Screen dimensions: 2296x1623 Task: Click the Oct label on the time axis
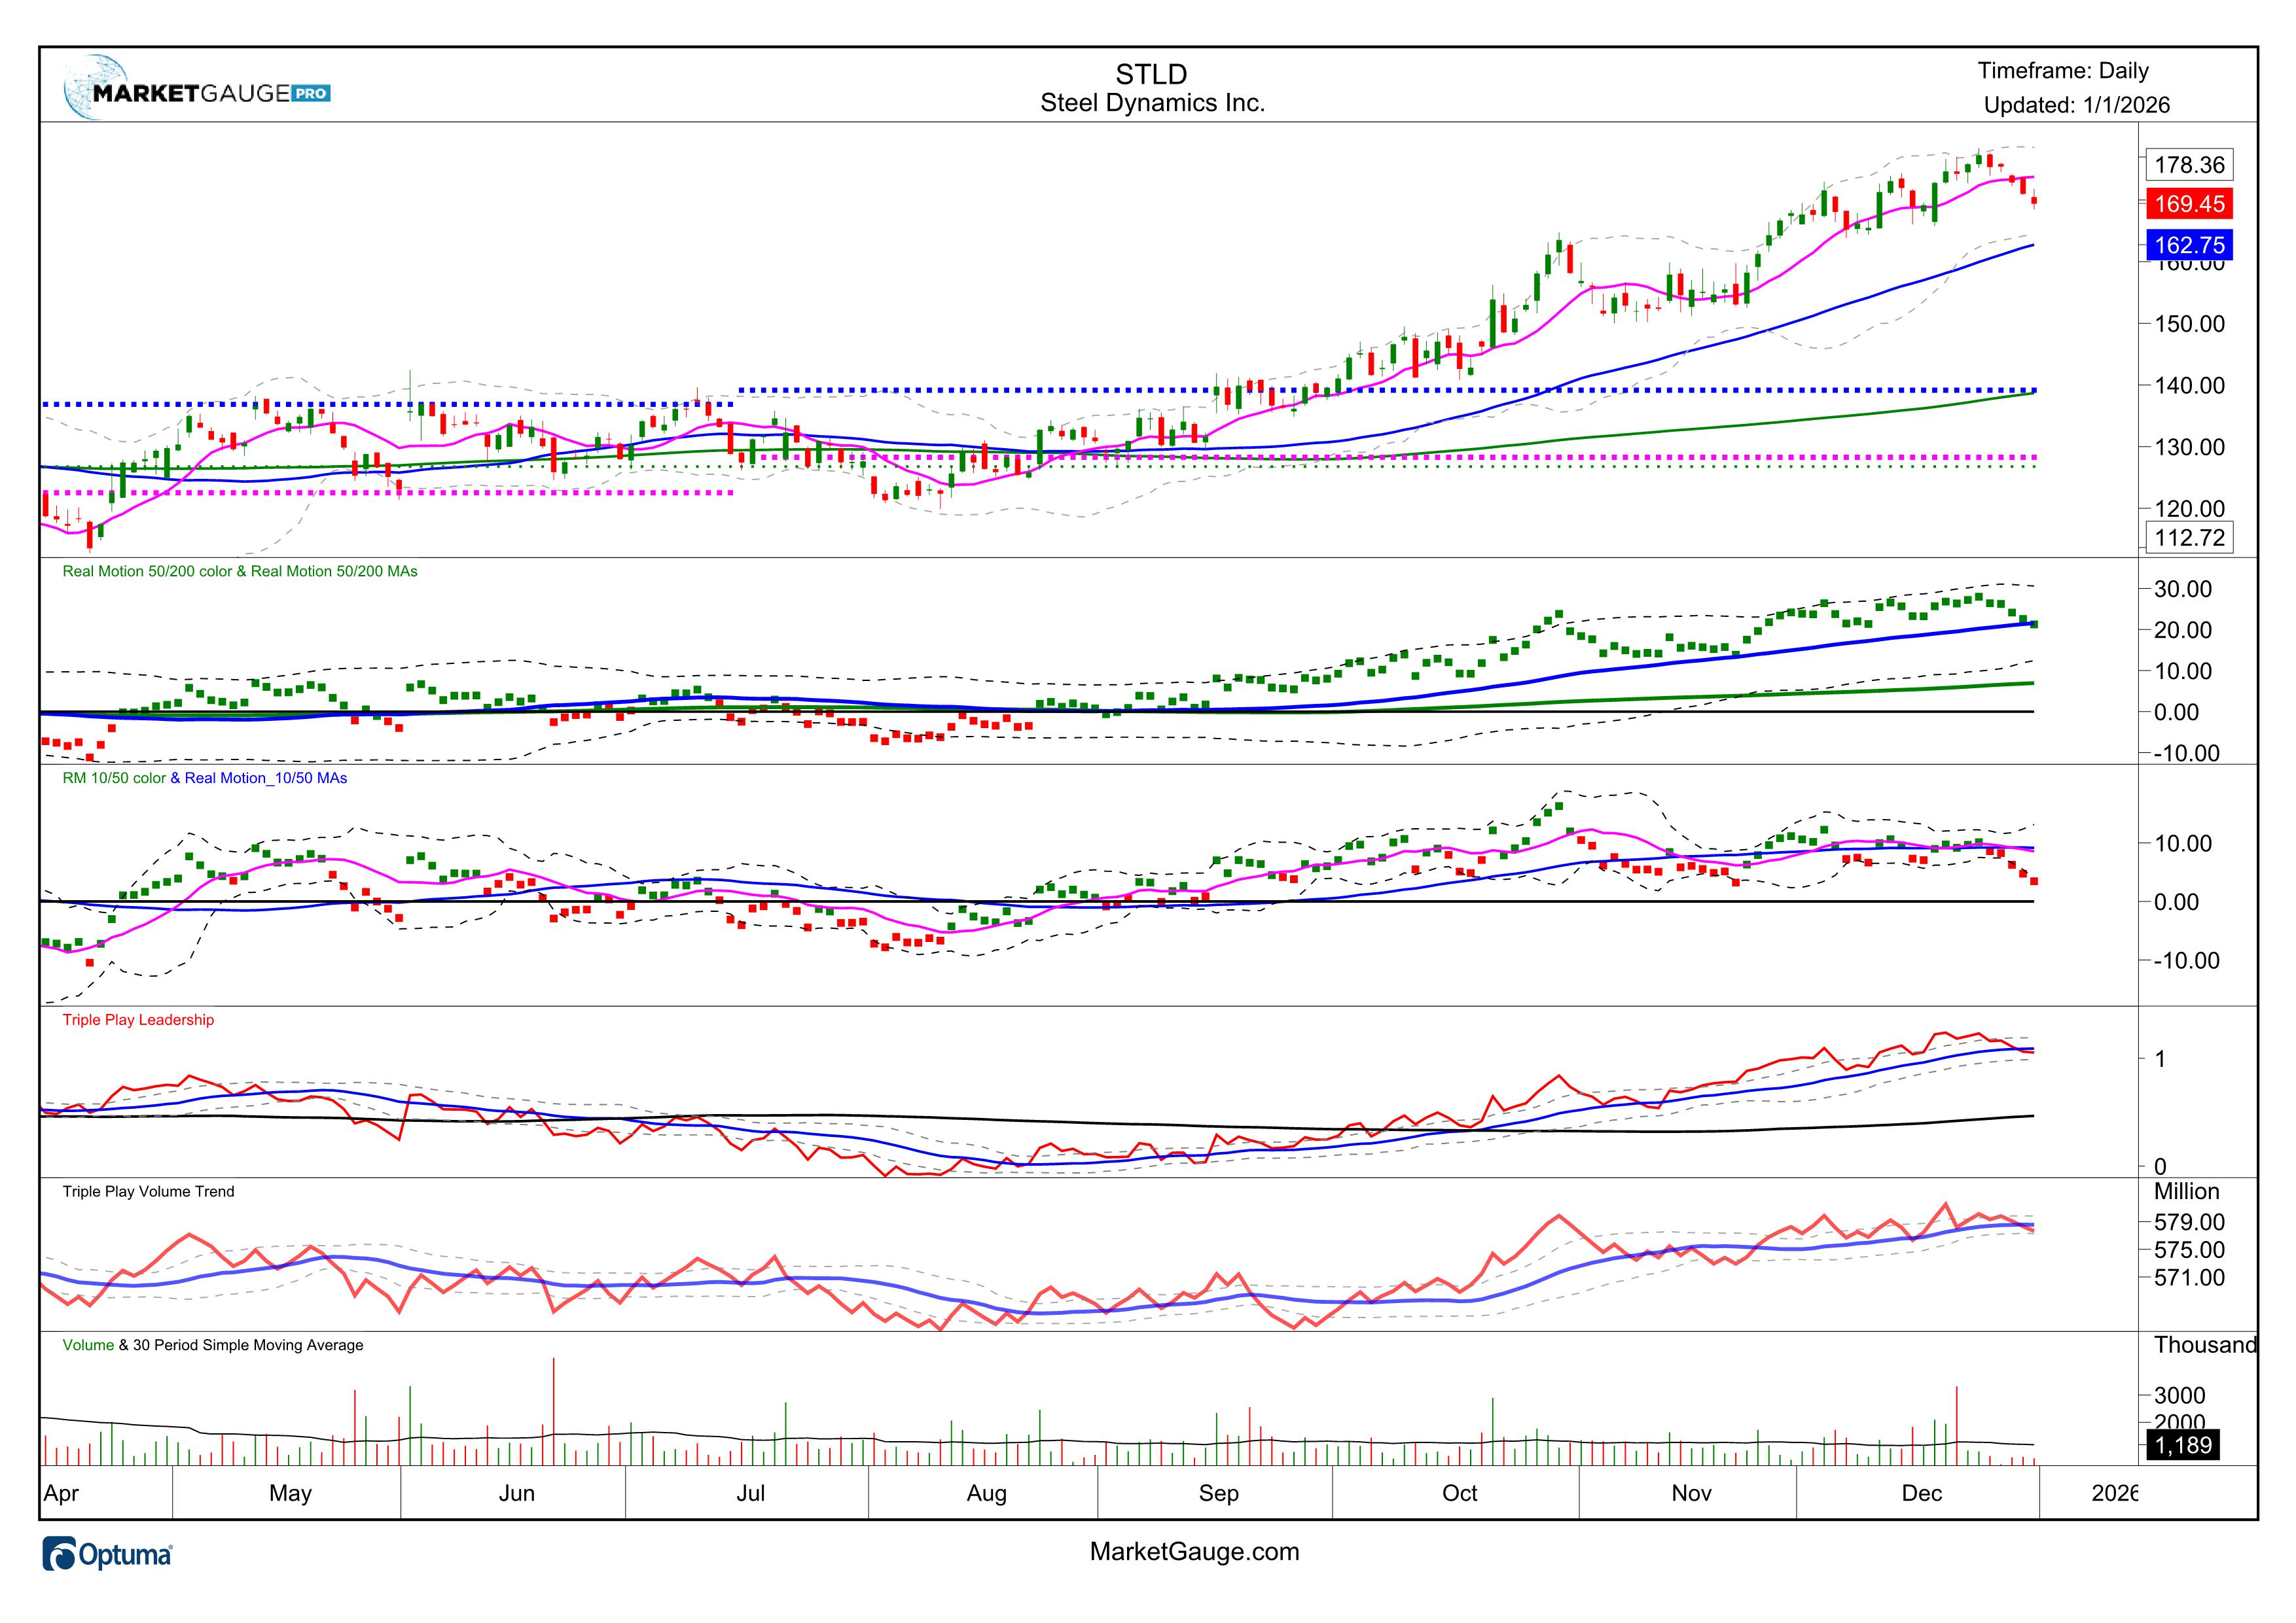1459,1493
